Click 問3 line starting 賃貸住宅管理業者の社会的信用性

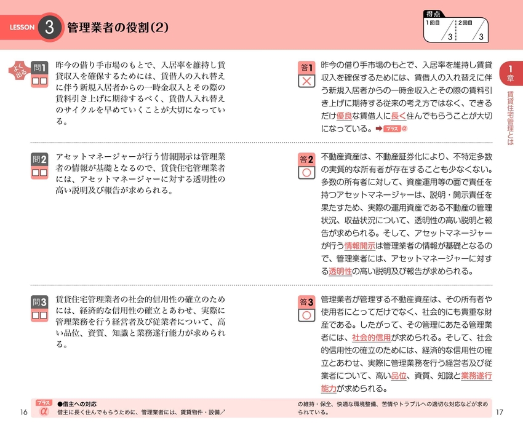(x=140, y=299)
